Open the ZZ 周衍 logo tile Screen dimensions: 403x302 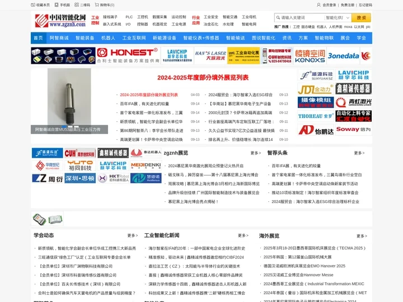coord(47,178)
